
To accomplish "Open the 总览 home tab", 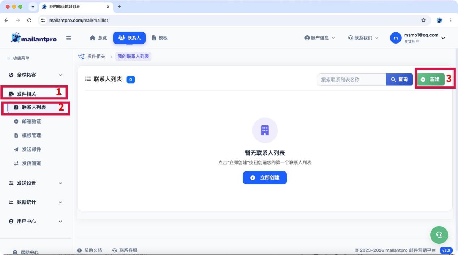I will [x=98, y=38].
